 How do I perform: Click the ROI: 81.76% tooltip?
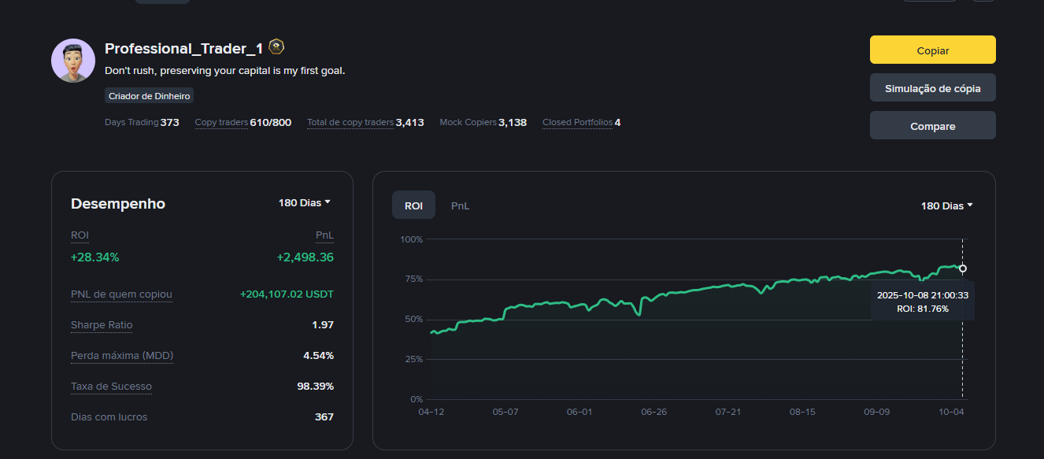[x=923, y=302]
